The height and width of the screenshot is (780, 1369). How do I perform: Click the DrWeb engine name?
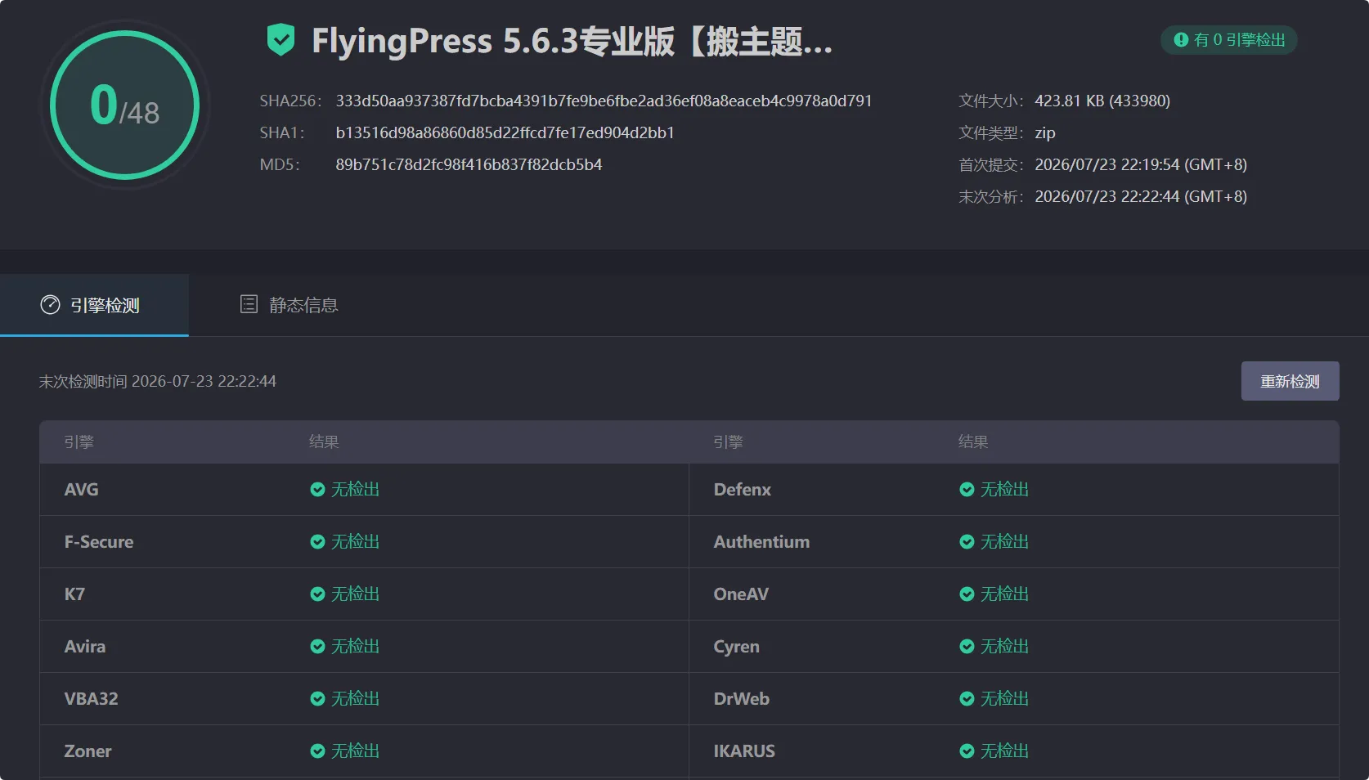(742, 699)
